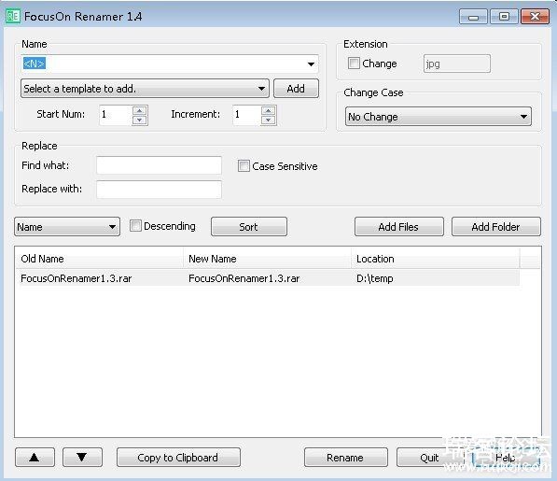
Task: Click the Old Name column header
Action: [x=100, y=259]
